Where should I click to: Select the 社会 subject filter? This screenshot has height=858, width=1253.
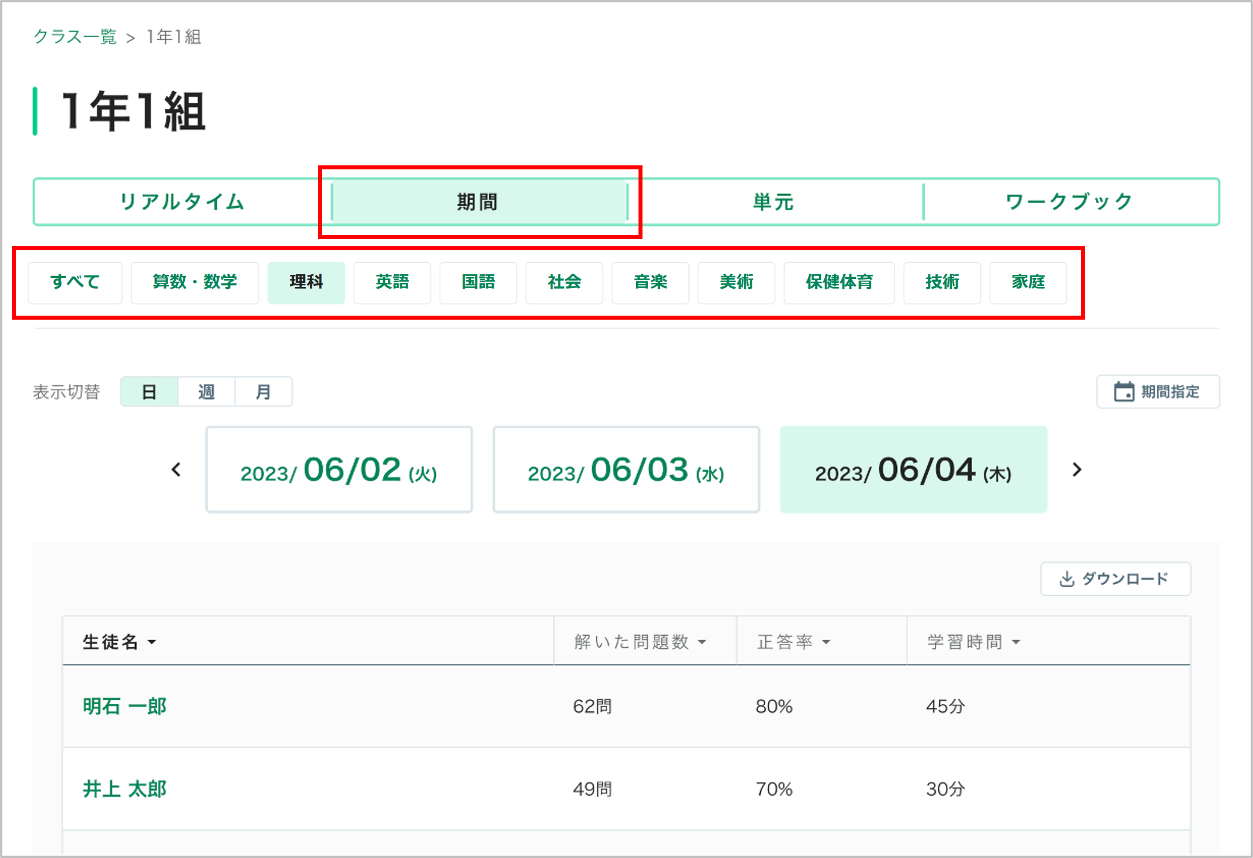click(564, 283)
